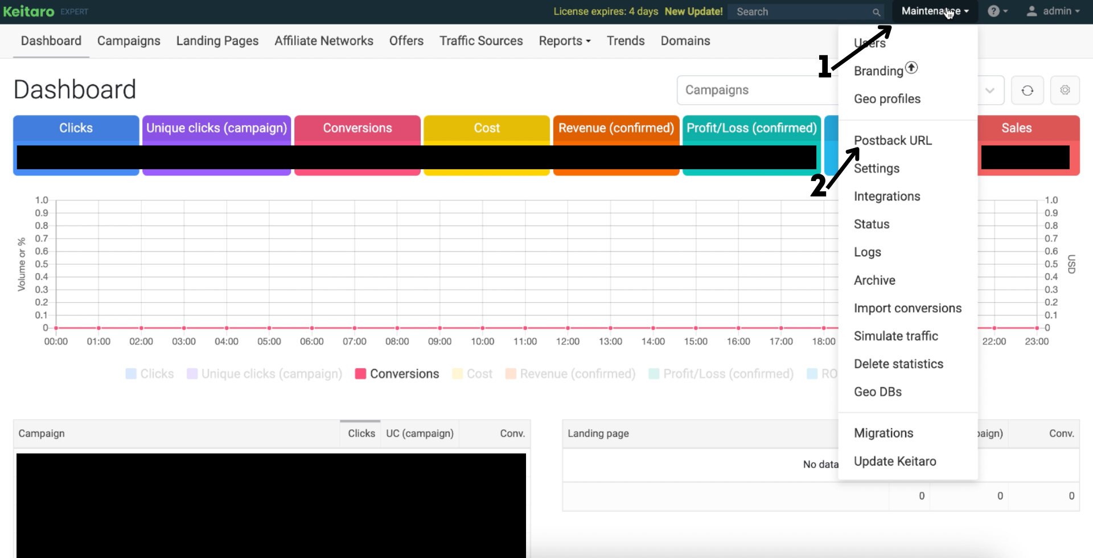The image size is (1093, 558).
Task: Open the Campaigns filter dropdown chevron
Action: [990, 91]
